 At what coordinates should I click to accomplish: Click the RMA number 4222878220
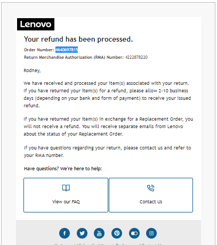point(136,57)
